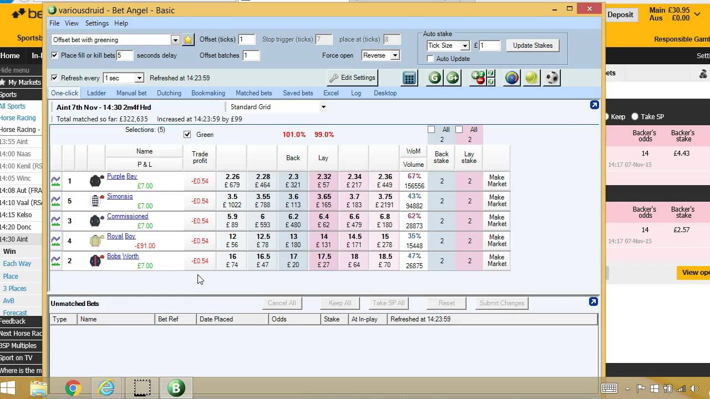710x399 pixels.
Task: Open snipping tool taskbar icon
Action: point(142,388)
